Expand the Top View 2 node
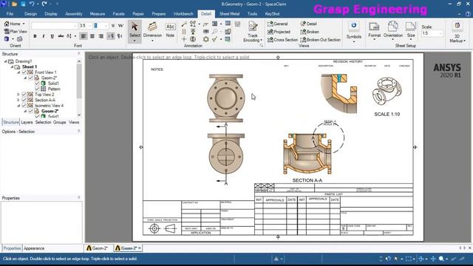Screen dimensions: 473x266 18,95
